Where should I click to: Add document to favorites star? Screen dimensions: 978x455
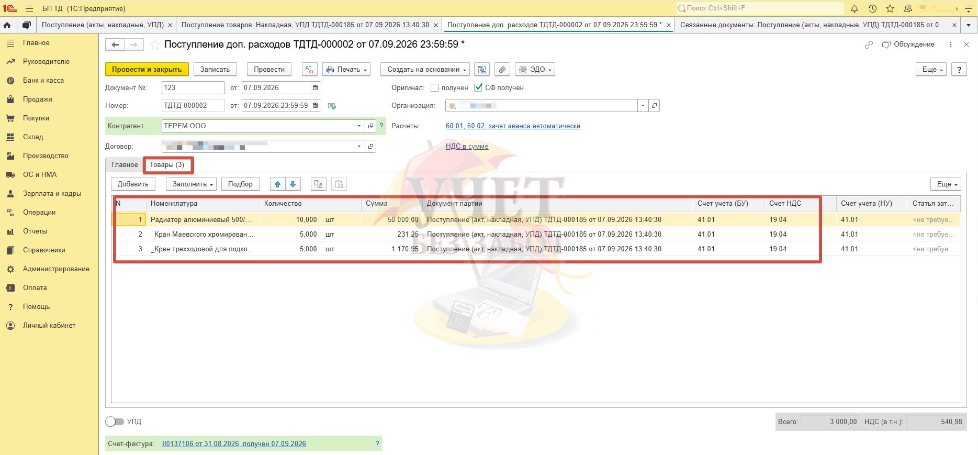coord(154,45)
